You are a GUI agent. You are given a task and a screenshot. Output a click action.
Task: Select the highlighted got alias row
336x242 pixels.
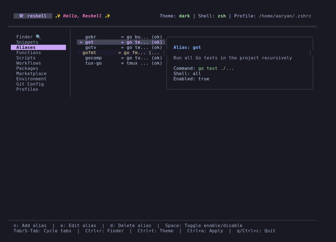pyautogui.click(x=121, y=42)
